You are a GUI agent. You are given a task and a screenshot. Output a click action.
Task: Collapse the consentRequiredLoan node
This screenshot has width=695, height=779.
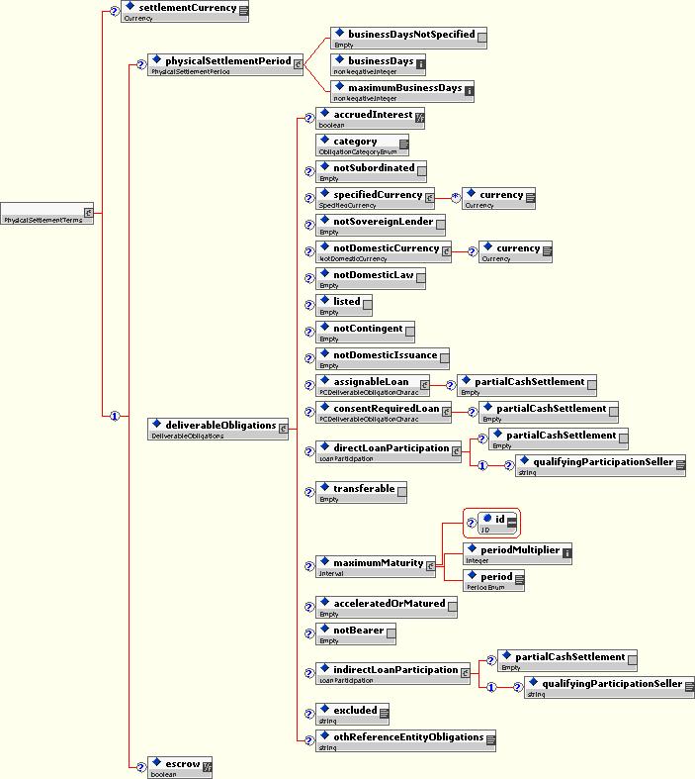tap(447, 412)
